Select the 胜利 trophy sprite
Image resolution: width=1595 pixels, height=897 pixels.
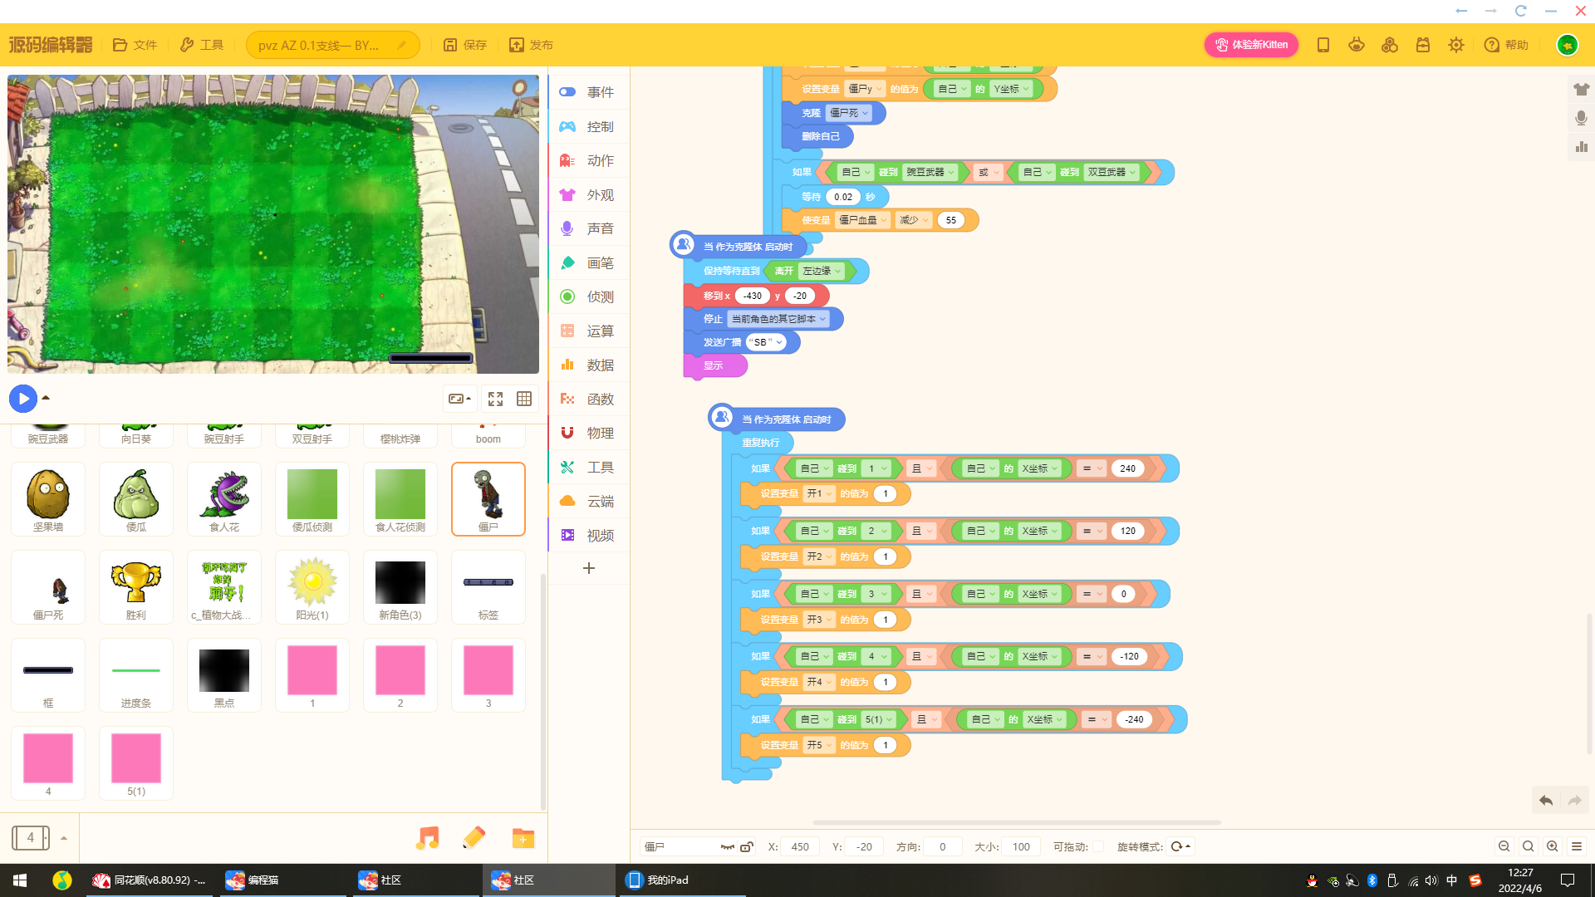[x=136, y=587]
